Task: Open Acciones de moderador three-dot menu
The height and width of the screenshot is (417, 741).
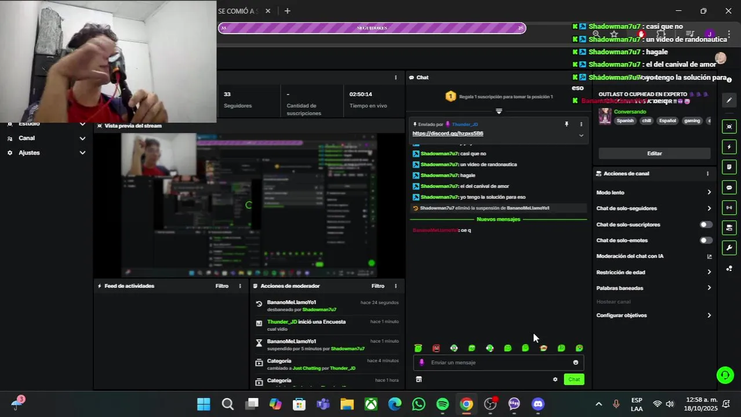Action: [x=396, y=286]
